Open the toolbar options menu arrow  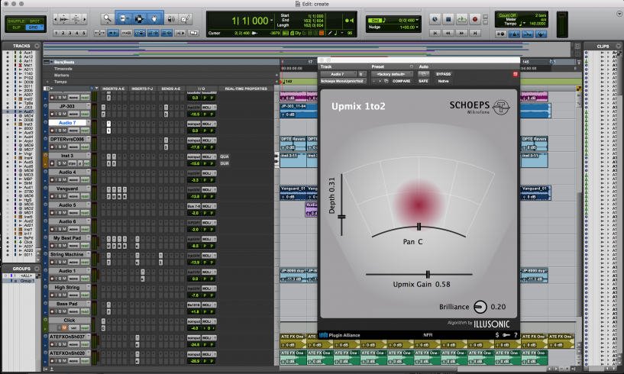tap(619, 14)
